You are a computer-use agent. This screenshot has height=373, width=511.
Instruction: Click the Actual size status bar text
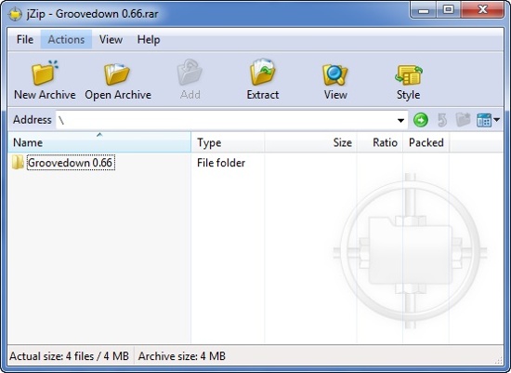coord(69,356)
